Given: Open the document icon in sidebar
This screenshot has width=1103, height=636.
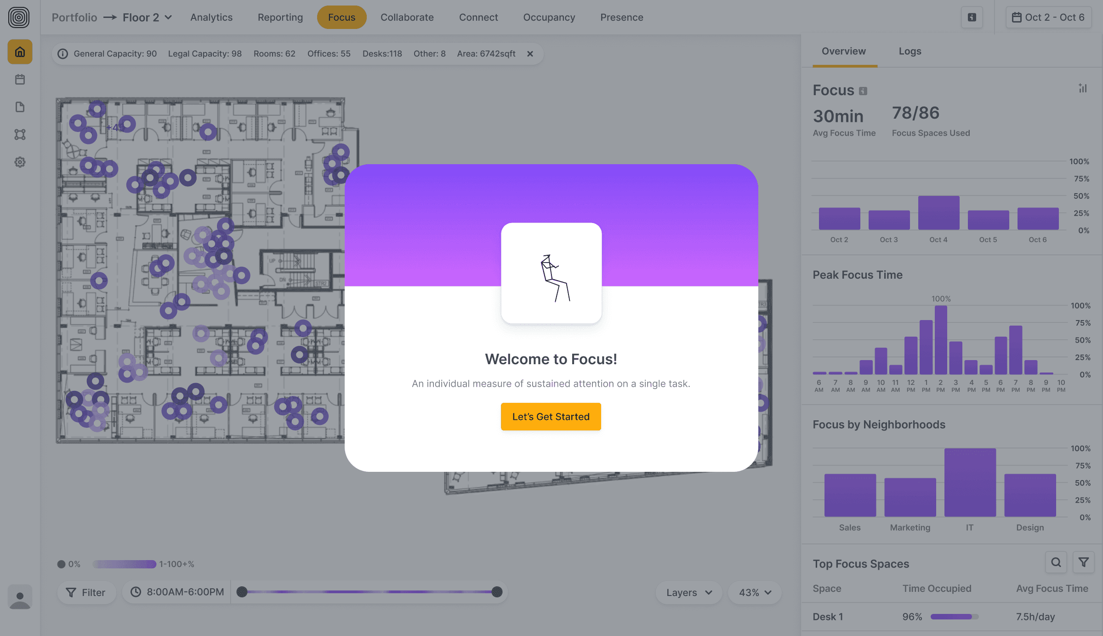Looking at the screenshot, I should 20,107.
